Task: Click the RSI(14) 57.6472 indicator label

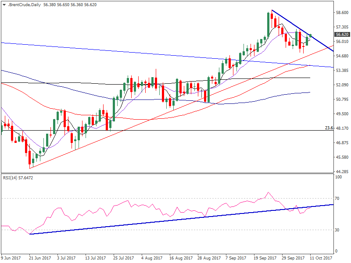Action: click(18, 178)
